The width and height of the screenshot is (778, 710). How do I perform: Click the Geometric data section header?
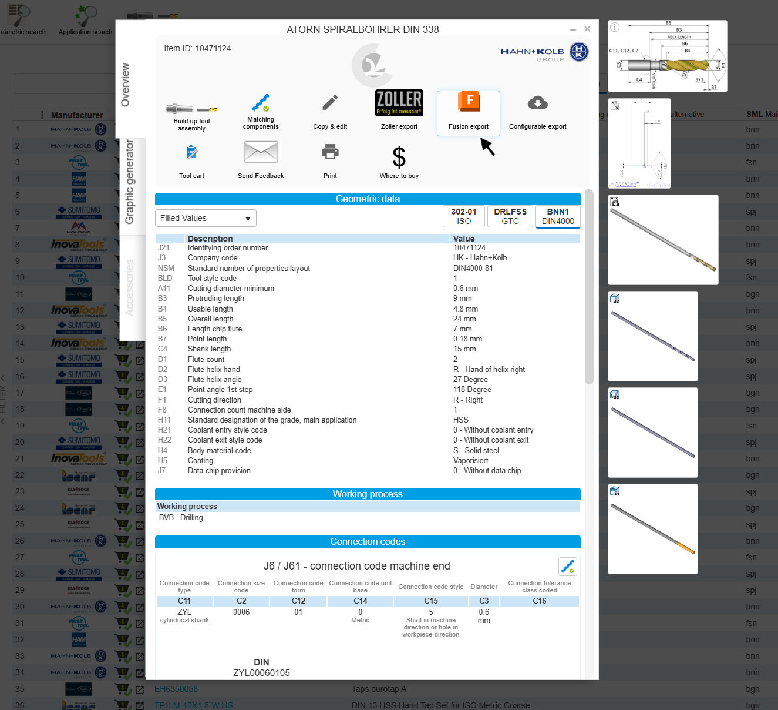(368, 199)
